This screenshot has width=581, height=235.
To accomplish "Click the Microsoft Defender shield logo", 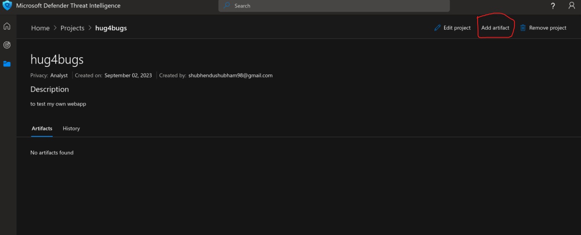I will [7, 5].
